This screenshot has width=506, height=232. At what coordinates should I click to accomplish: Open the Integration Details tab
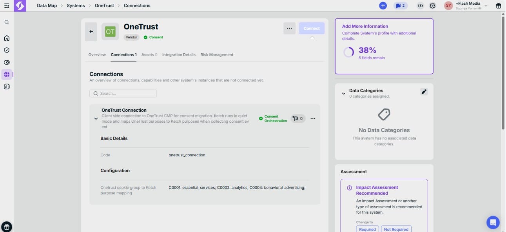point(179,55)
